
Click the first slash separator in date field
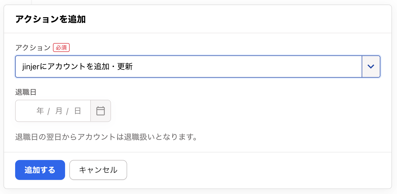(49, 111)
